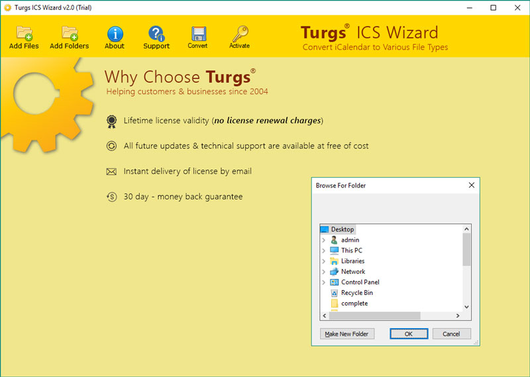Select the "This PC" label
Screen dimensions: 530x377
pyautogui.click(x=352, y=250)
